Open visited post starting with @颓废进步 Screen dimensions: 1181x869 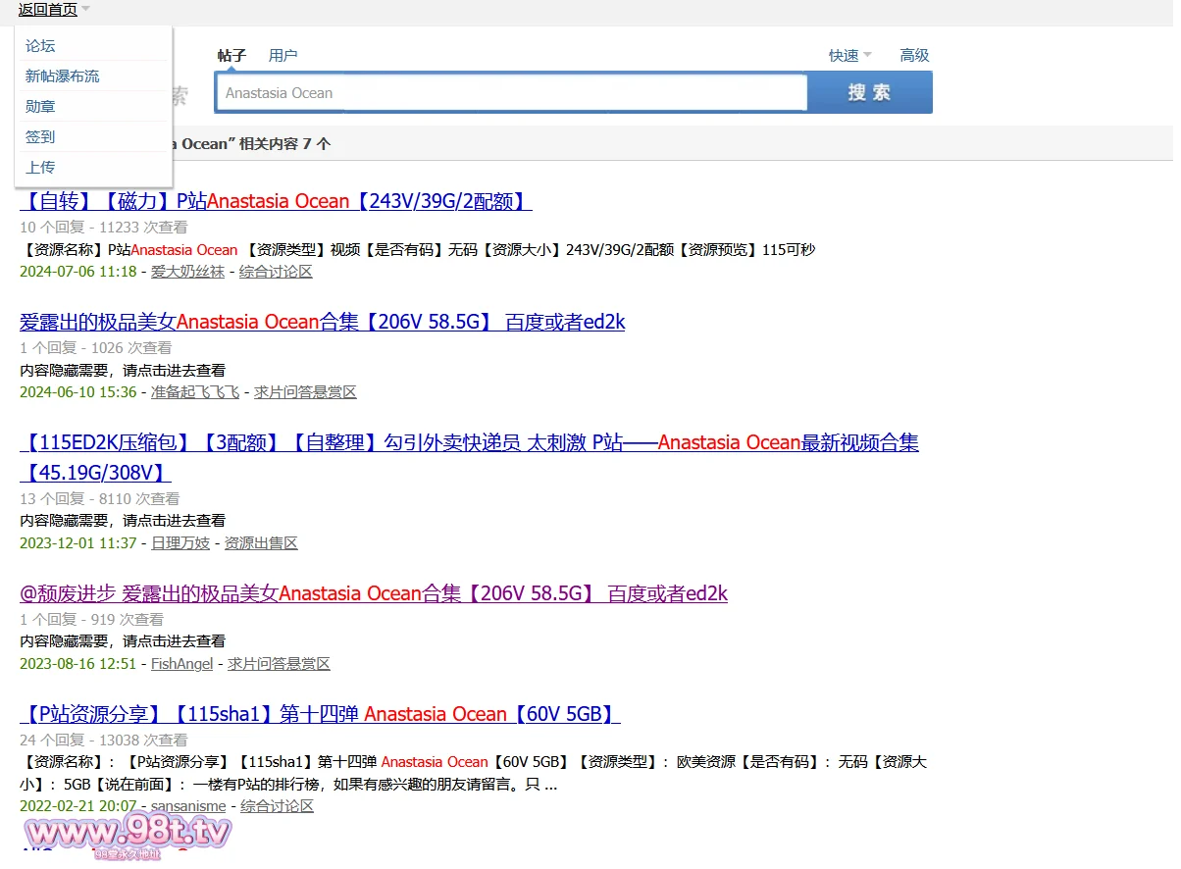click(374, 593)
